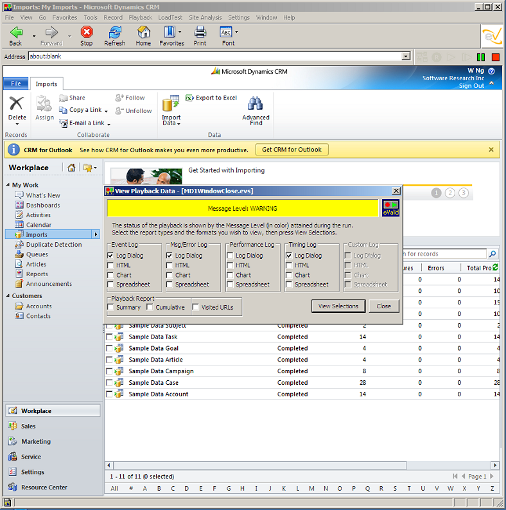The height and width of the screenshot is (510, 506).
Task: Open the Site Analysis menu
Action: pos(205,17)
